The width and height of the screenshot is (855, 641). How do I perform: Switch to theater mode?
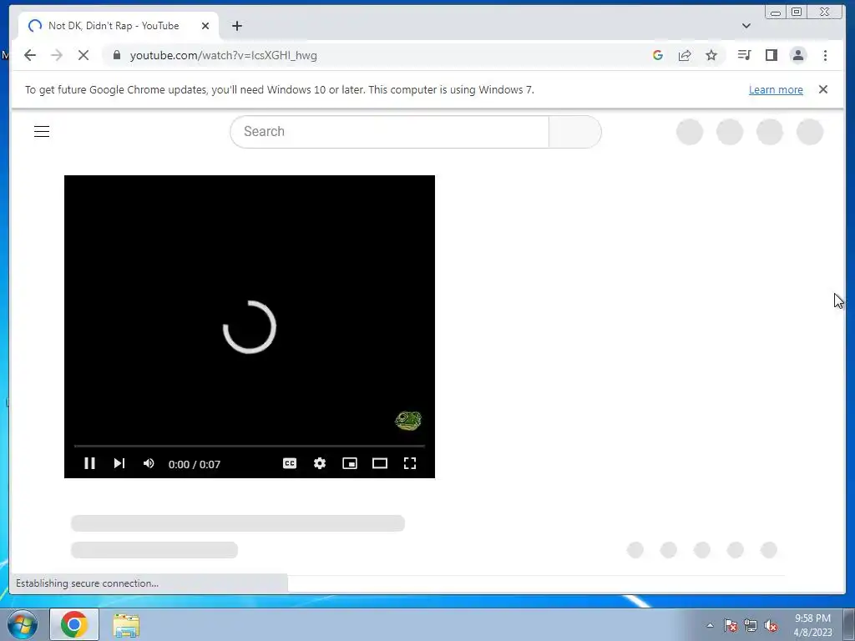coord(380,463)
